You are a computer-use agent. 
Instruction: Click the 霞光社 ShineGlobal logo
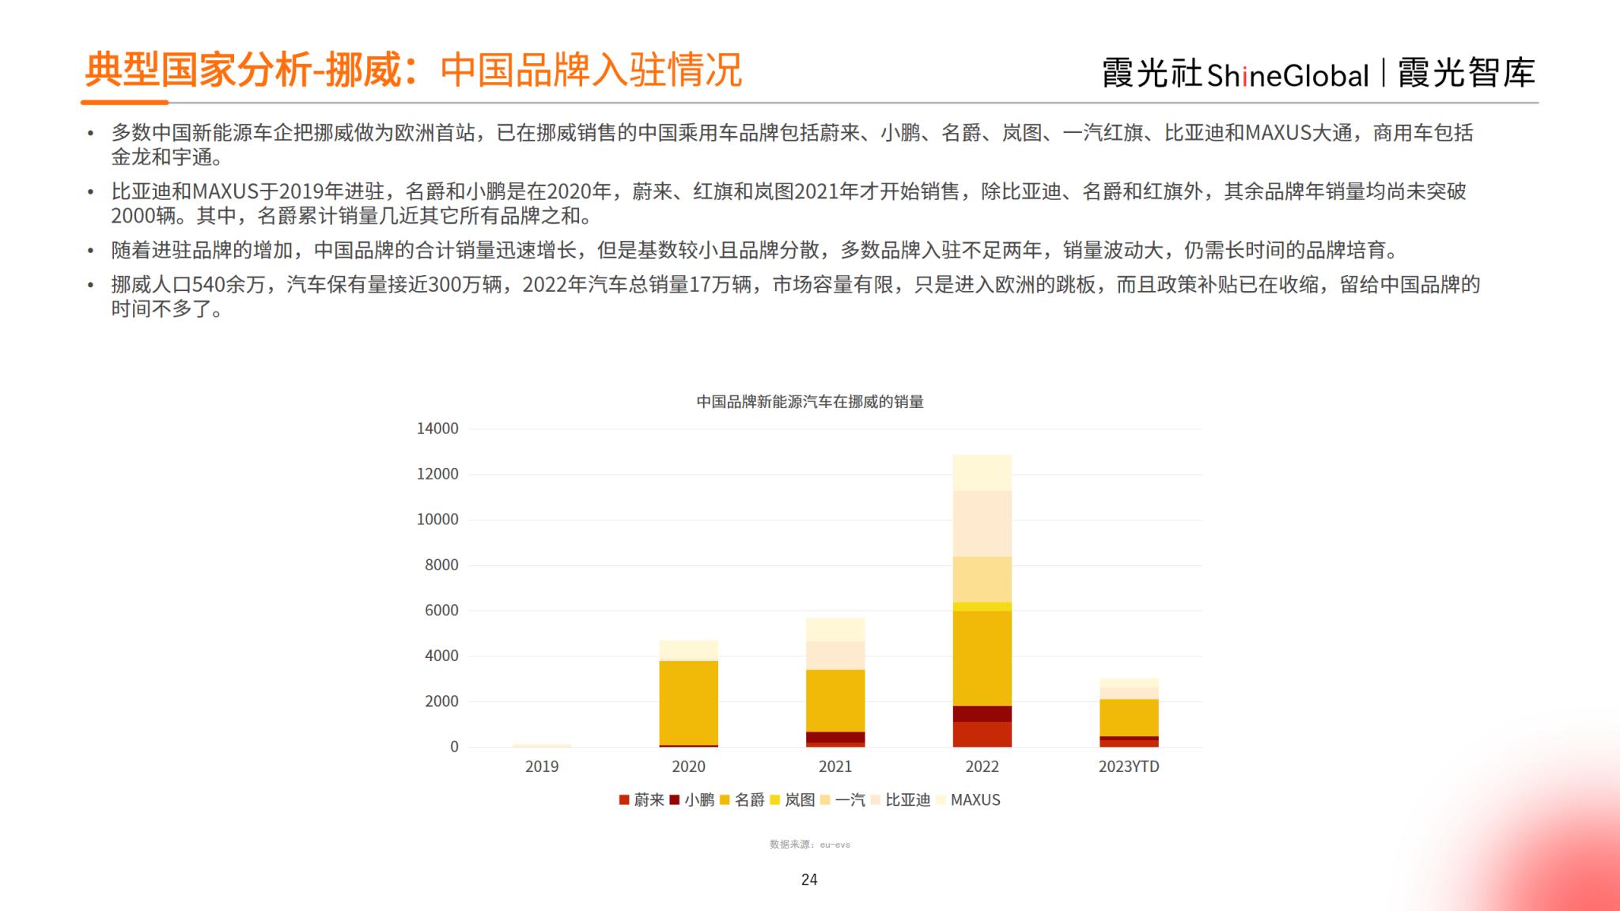click(x=1235, y=74)
